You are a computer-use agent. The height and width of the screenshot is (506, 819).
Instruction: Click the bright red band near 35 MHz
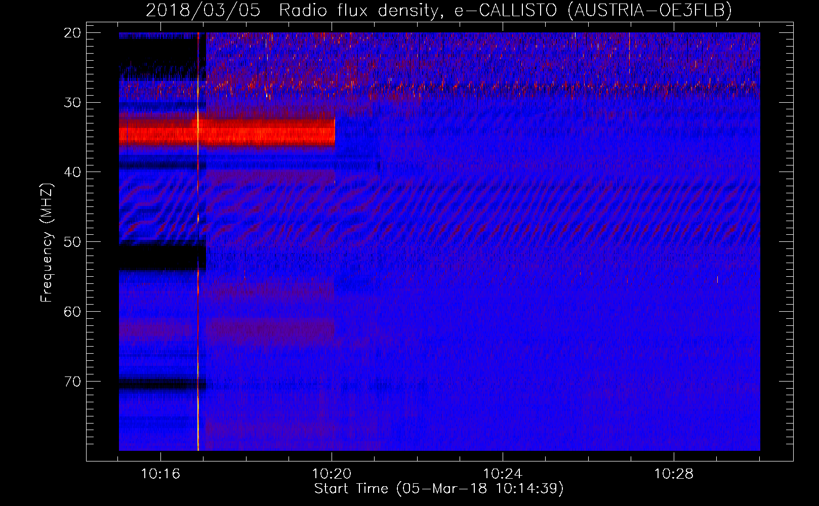(x=227, y=133)
